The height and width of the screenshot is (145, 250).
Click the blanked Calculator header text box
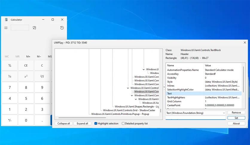click(x=20, y=28)
